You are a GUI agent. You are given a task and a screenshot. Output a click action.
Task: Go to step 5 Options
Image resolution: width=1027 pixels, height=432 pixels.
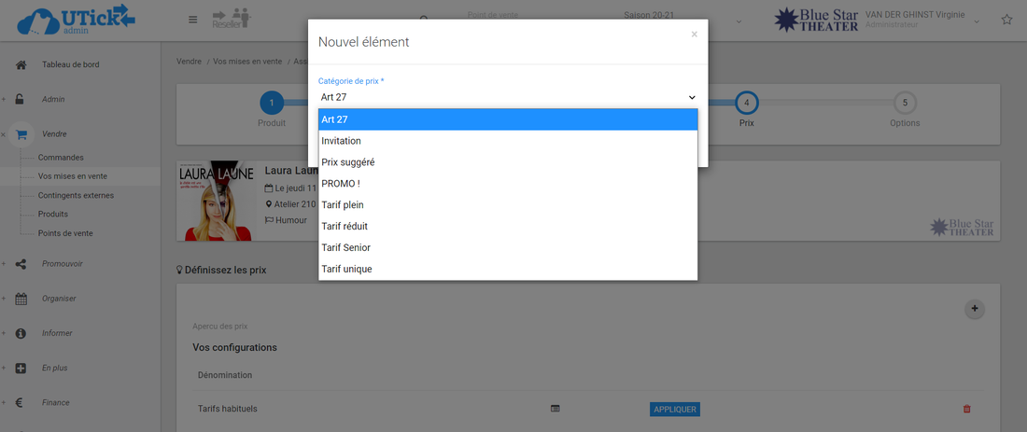click(x=904, y=103)
